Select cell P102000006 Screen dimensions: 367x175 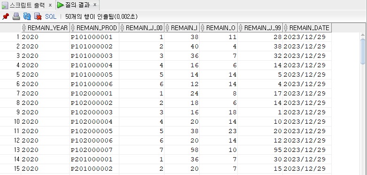94,140
